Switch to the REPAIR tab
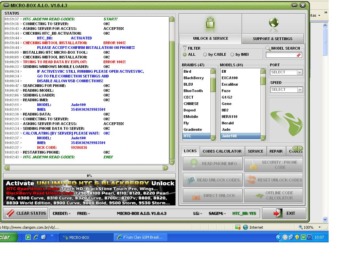Image resolution: width=348 pixels, height=261 pixels. [x=276, y=151]
